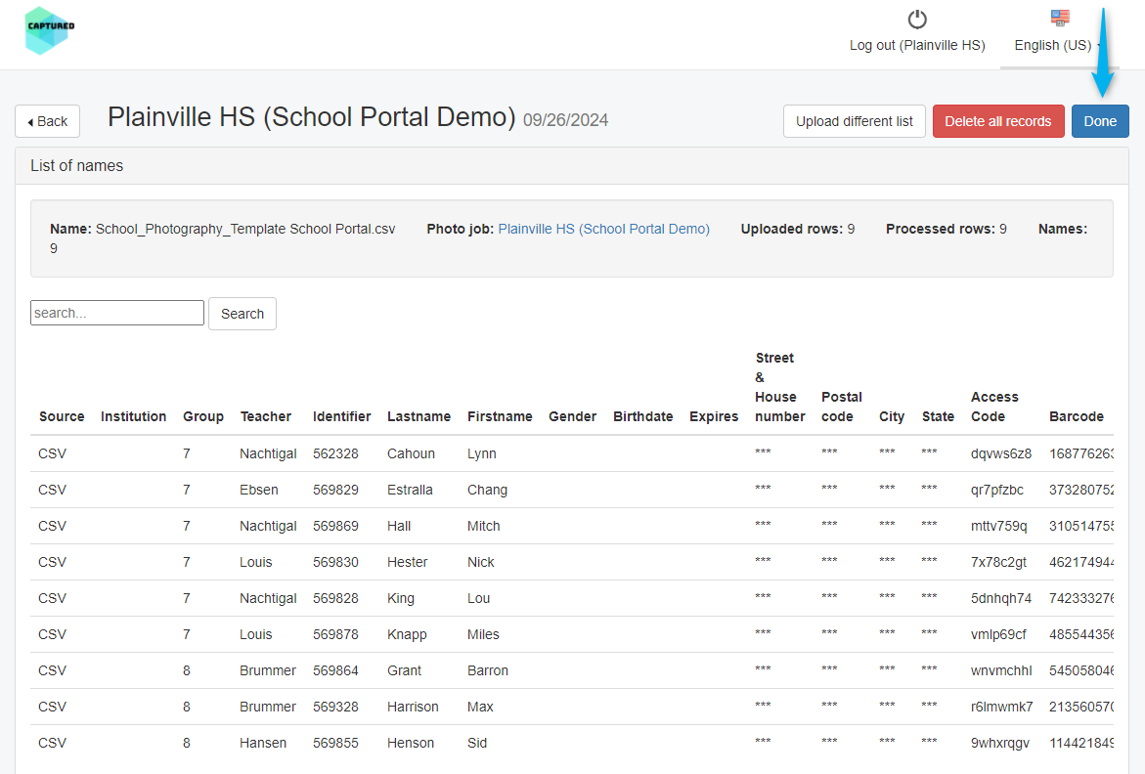Click the Institution column header
Image resolution: width=1145 pixels, height=774 pixels.
(134, 416)
